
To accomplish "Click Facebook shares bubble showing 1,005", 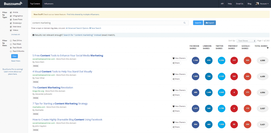I will [x=196, y=76].
